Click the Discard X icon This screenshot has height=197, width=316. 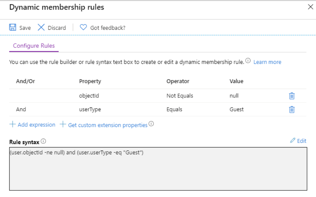[x=41, y=28]
